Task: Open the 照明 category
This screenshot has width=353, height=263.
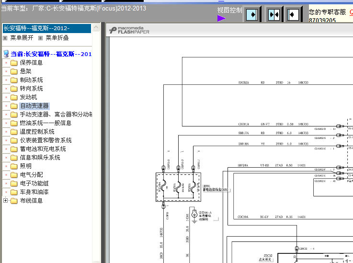Action: (x=25, y=166)
